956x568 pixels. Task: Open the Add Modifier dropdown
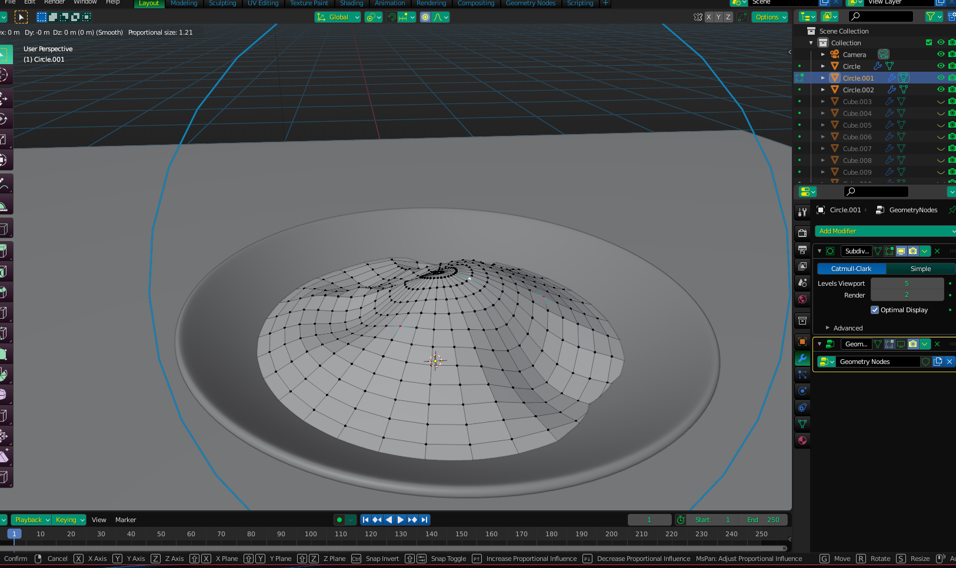click(885, 231)
